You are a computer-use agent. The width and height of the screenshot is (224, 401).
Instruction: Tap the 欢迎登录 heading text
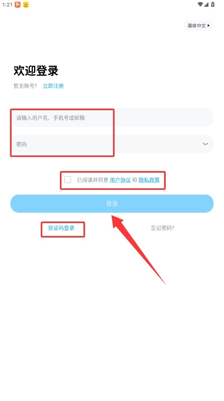(36, 71)
